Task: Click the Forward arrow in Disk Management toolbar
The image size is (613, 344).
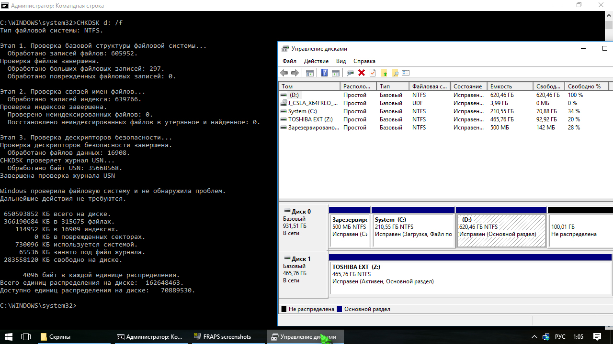Action: click(295, 73)
